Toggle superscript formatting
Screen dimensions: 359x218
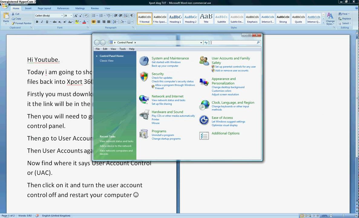pyautogui.click(x=64, y=22)
